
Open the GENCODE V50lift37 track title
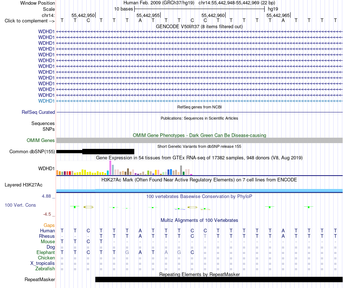199,26
